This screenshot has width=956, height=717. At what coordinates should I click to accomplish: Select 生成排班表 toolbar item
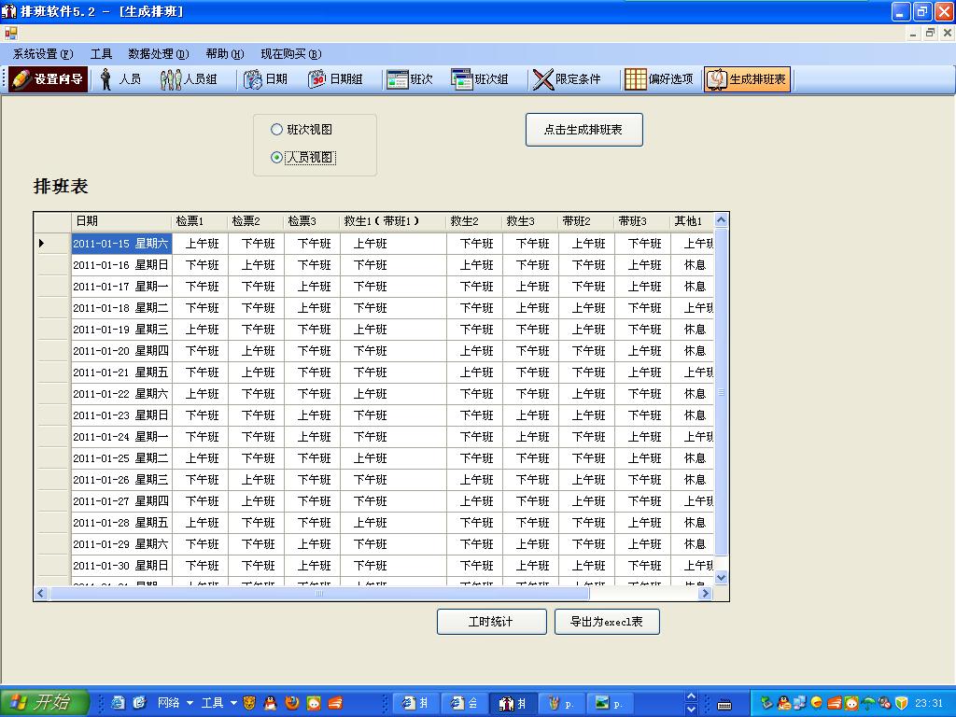(x=747, y=79)
